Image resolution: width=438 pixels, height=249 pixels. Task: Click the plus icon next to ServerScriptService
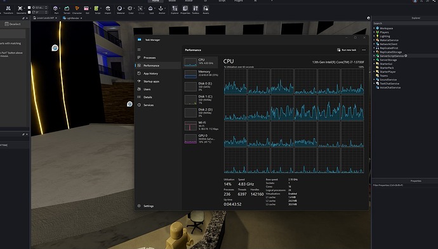coord(406,56)
